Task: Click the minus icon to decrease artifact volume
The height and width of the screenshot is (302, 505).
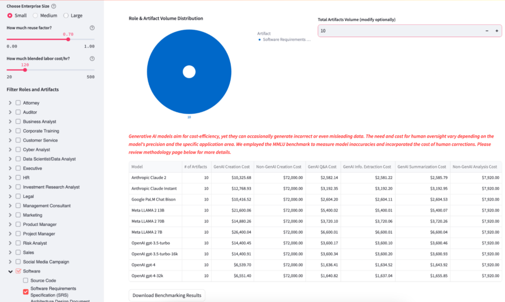Action: pyautogui.click(x=487, y=31)
